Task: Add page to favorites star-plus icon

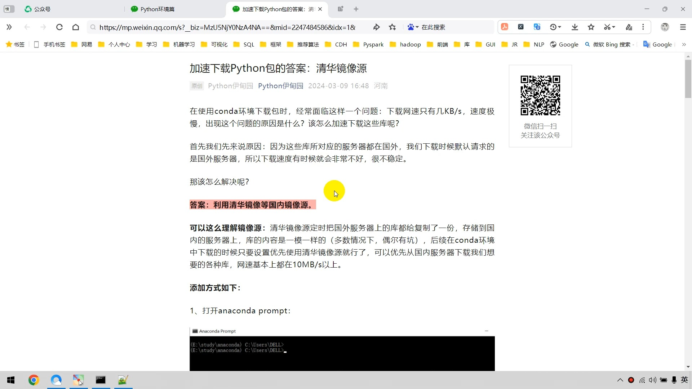Action: coord(392,27)
